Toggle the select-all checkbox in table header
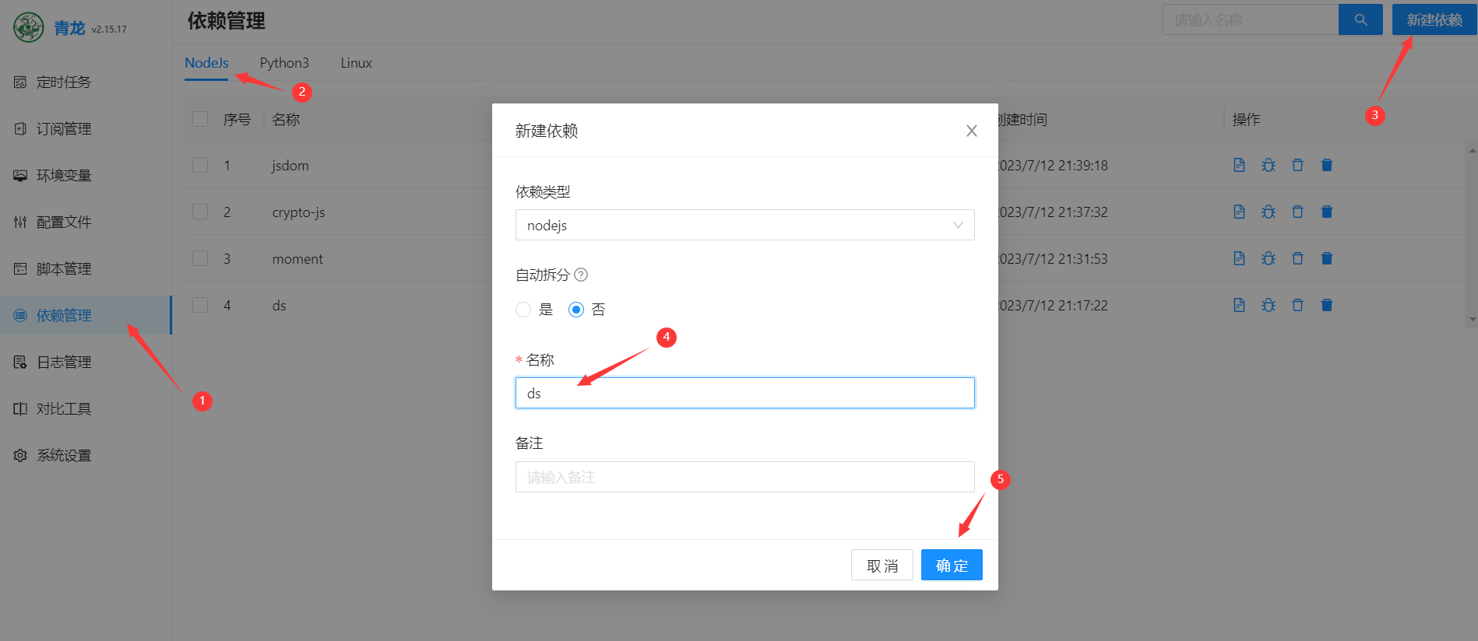1478x641 pixels. tap(200, 119)
